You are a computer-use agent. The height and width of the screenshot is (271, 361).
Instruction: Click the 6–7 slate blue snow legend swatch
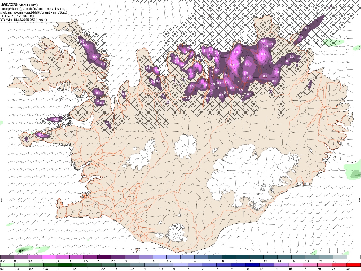point(201,257)
